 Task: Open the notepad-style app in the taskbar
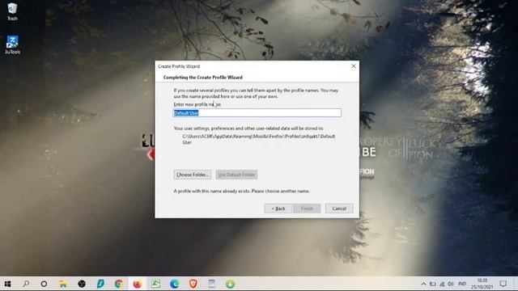212,284
